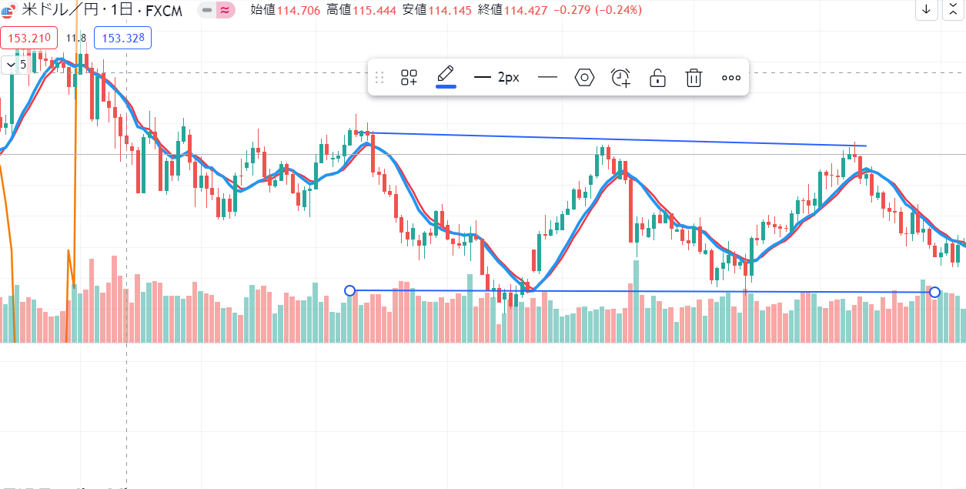The image size is (966, 489).
Task: Click the blue buy price 153.328
Action: pyautogui.click(x=123, y=38)
